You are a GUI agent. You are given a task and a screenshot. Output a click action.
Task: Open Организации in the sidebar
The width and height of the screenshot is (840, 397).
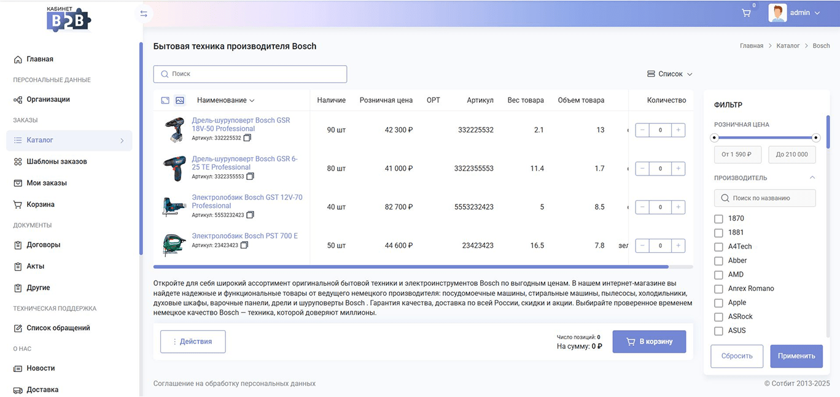(48, 99)
